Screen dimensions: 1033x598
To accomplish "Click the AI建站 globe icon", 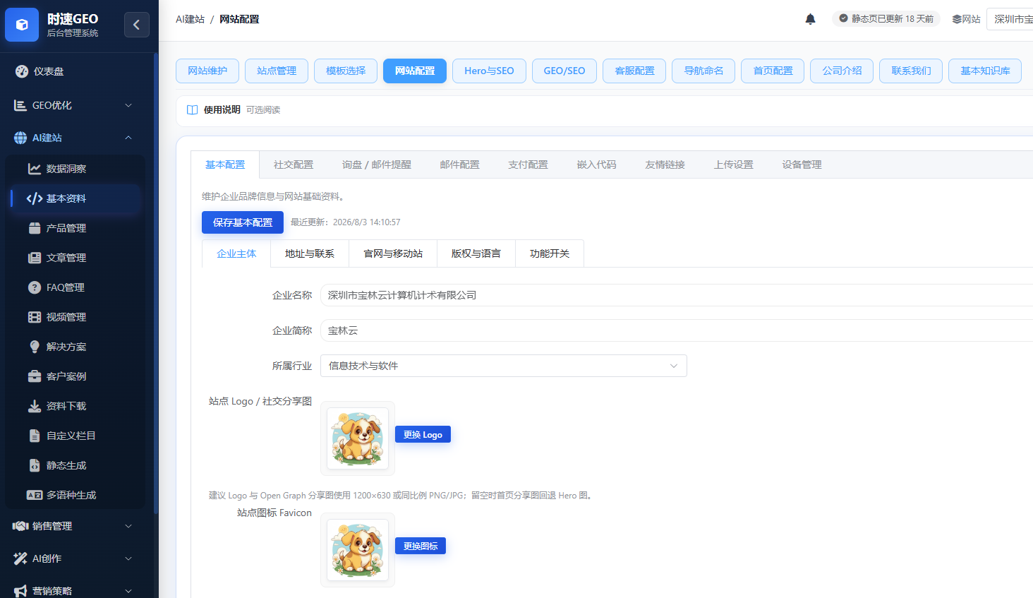I will pyautogui.click(x=20, y=138).
